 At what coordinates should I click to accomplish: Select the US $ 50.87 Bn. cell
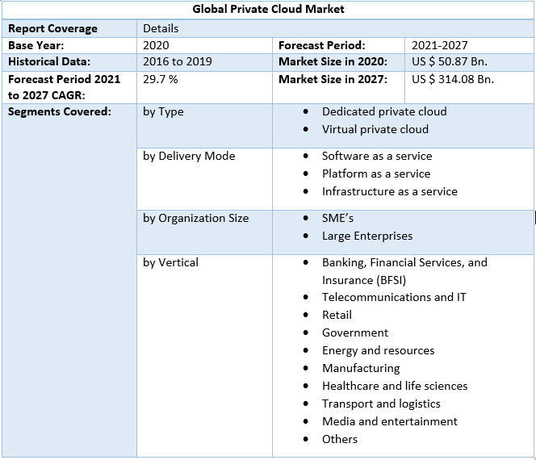pos(449,61)
